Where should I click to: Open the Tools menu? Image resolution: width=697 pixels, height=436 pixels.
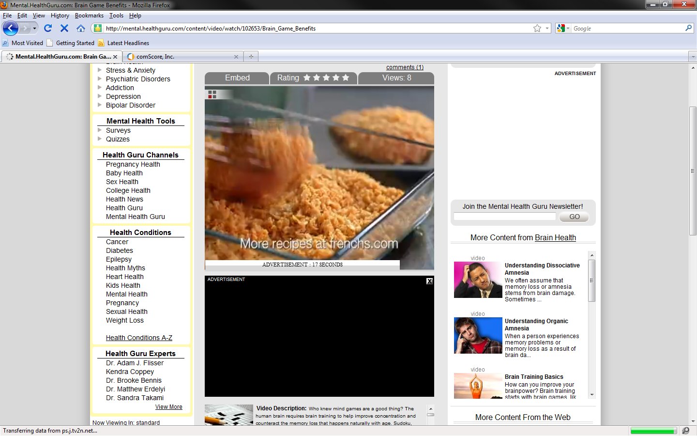click(x=116, y=16)
